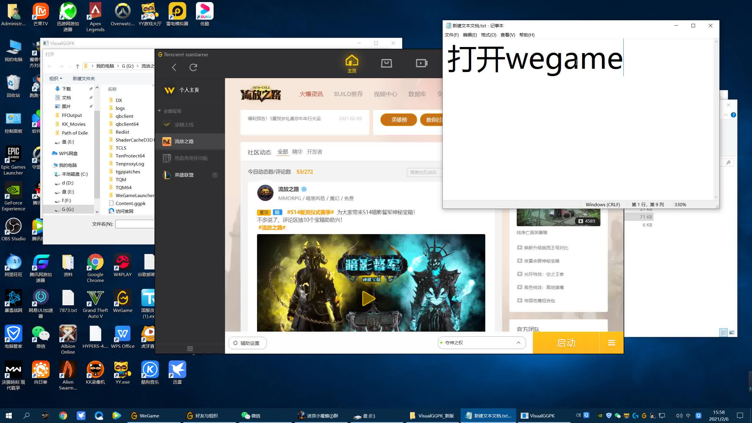Open 雷电模拟器 desktop shortcut

(x=177, y=14)
